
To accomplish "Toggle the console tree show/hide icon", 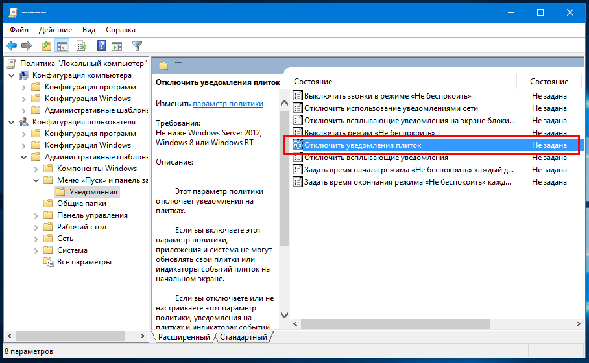I will point(62,46).
